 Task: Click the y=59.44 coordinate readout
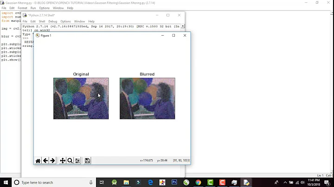point(162,161)
